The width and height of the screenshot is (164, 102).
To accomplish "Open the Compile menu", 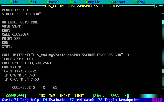I will coord(93,2).
